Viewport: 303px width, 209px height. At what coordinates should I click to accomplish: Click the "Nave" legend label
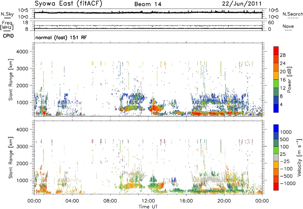[288, 26]
